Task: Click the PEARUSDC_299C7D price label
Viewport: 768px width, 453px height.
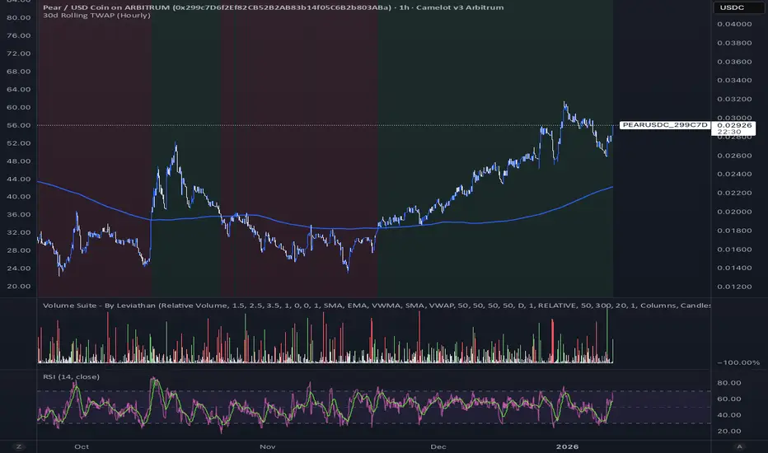Action: (665, 125)
